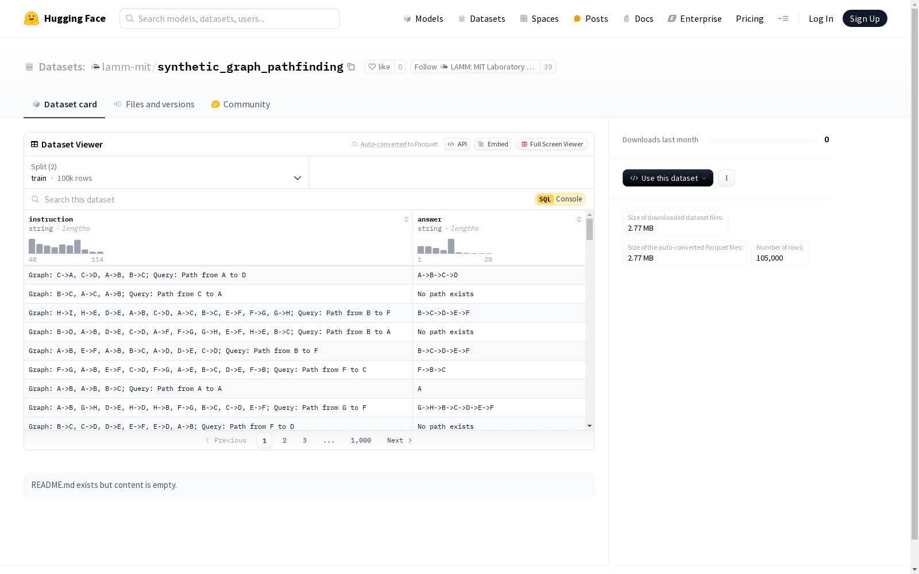Sort the answer column with arrows icon
Viewport: 919px width, 574px height.
(579, 219)
